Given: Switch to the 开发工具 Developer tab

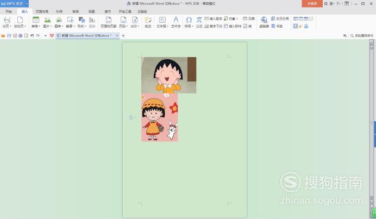Looking at the screenshot, I should point(125,11).
